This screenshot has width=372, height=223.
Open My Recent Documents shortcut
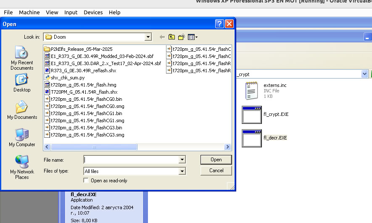[x=22, y=58]
